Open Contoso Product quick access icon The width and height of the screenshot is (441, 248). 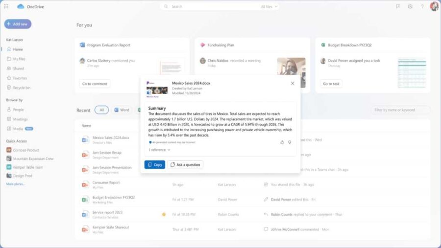click(9, 150)
